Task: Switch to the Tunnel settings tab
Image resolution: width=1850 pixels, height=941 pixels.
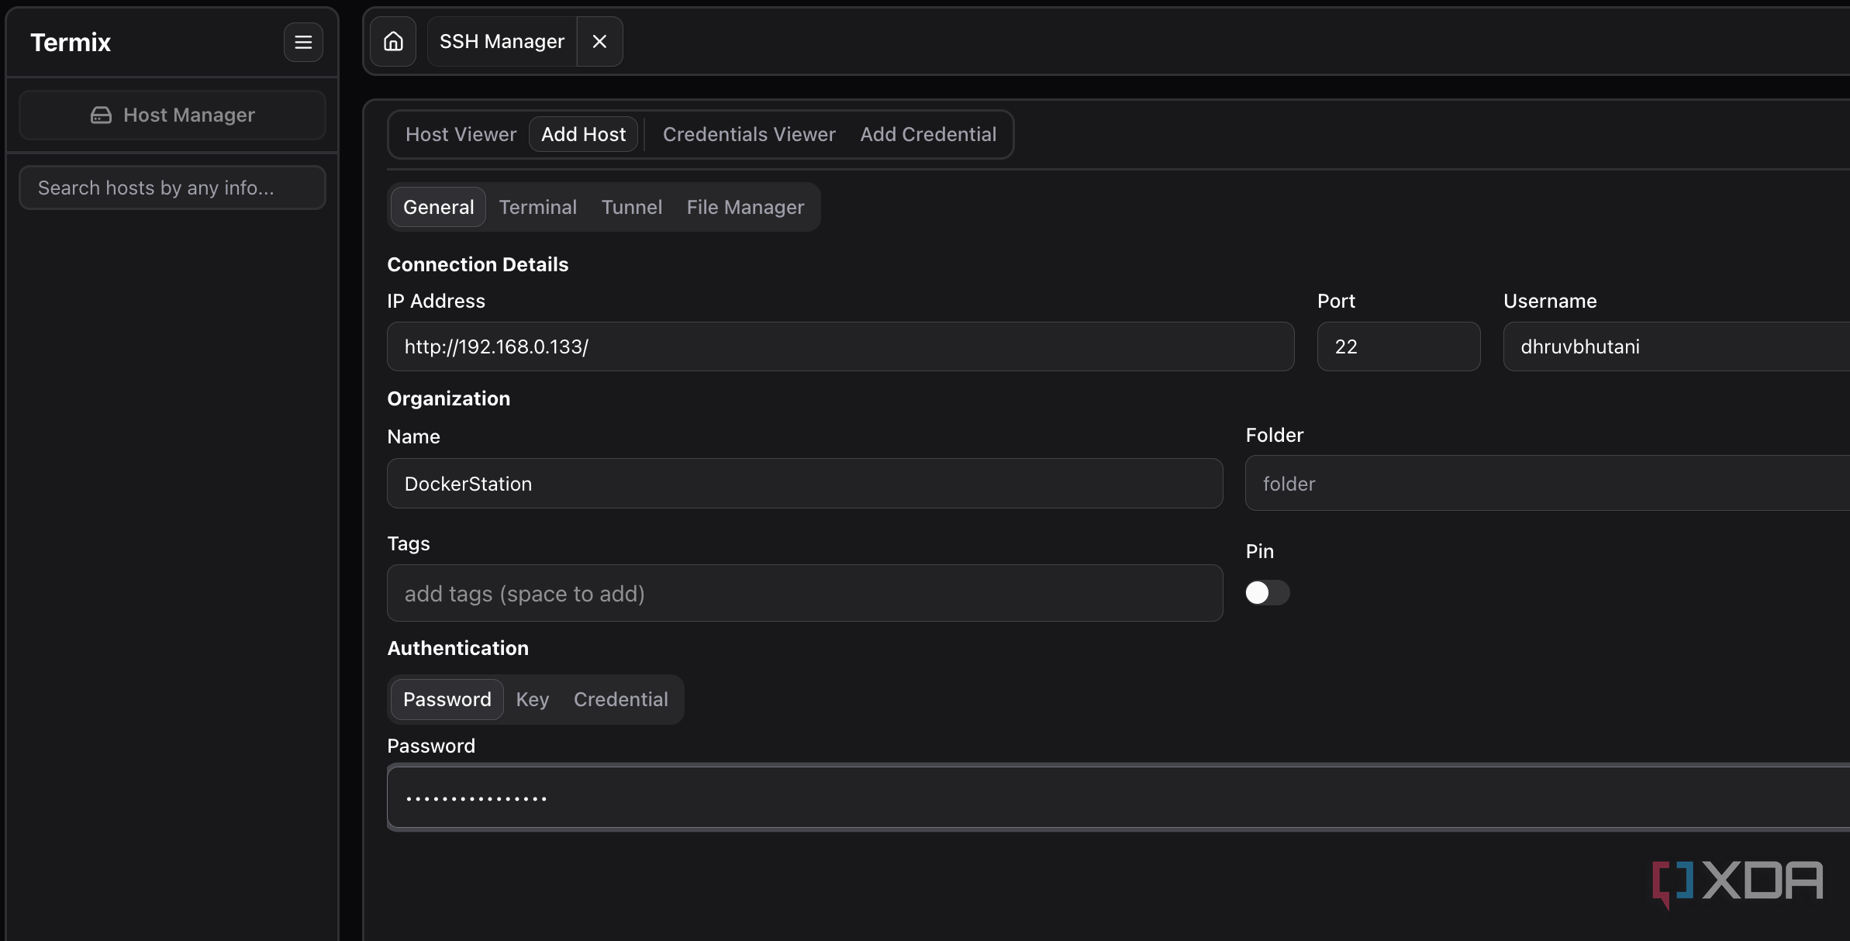Action: point(631,207)
